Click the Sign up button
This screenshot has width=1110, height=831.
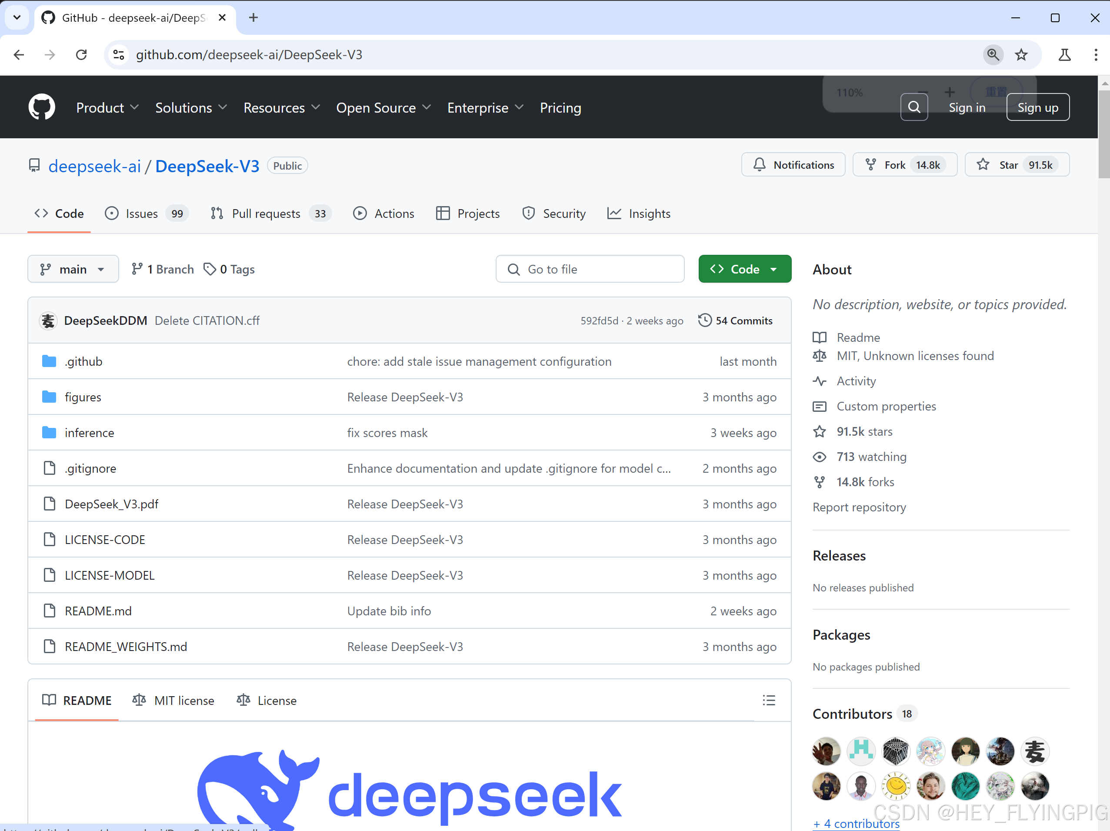(1037, 107)
